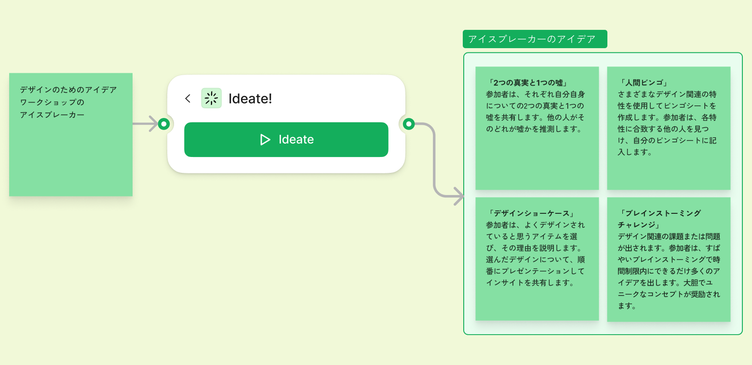Click the green connector port left of the widget
The image size is (752, 365).
pyautogui.click(x=164, y=124)
